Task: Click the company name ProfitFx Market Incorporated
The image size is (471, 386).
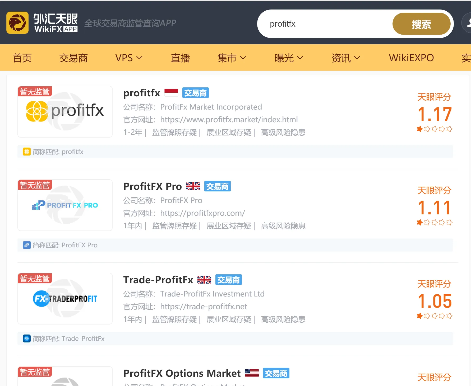Action: 211,107
